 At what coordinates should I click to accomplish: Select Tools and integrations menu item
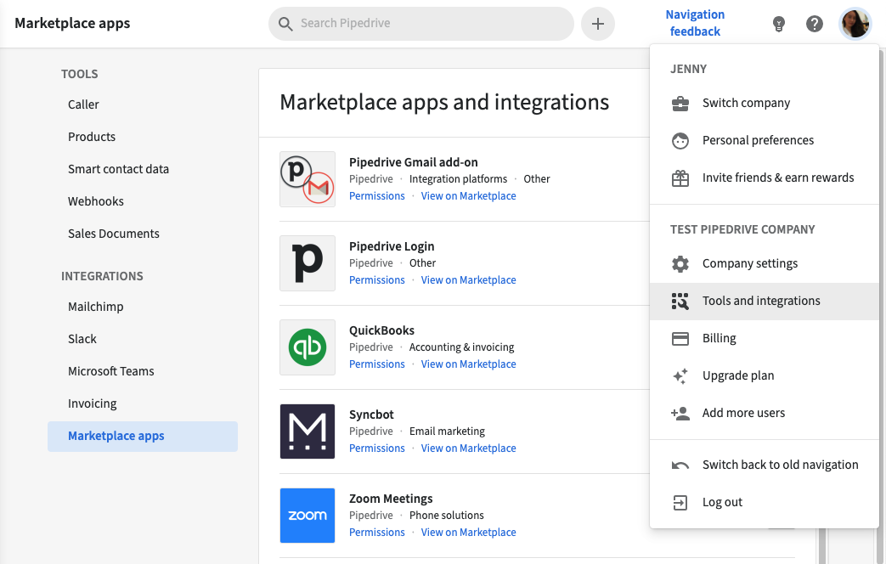coord(764,302)
